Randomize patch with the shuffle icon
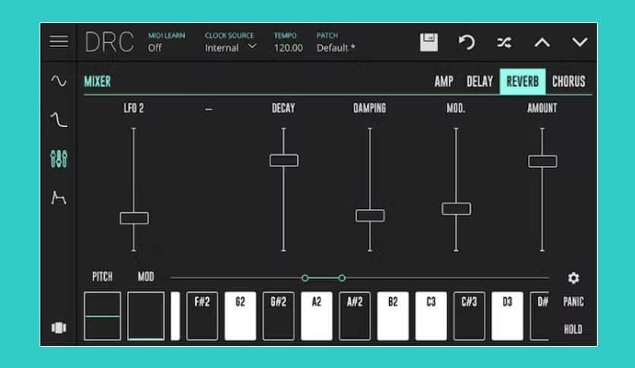 coord(504,43)
